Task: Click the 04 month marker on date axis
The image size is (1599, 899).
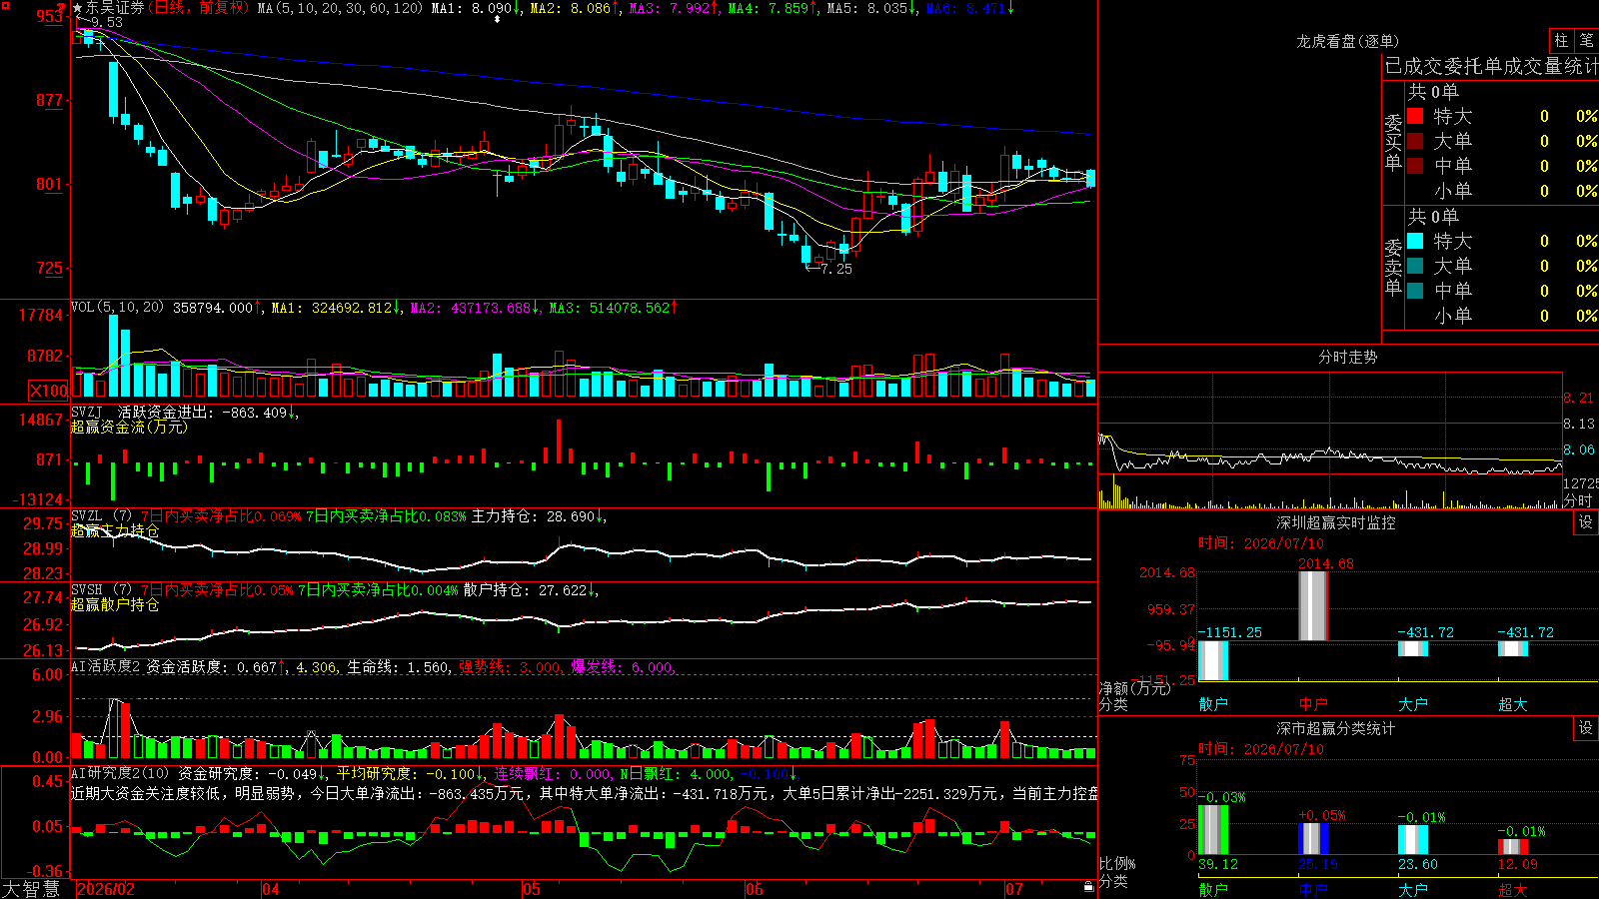Action: point(271,889)
